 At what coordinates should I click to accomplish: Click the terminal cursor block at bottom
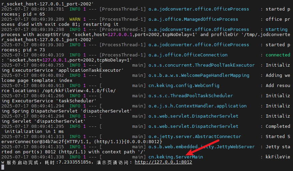tap(3, 167)
